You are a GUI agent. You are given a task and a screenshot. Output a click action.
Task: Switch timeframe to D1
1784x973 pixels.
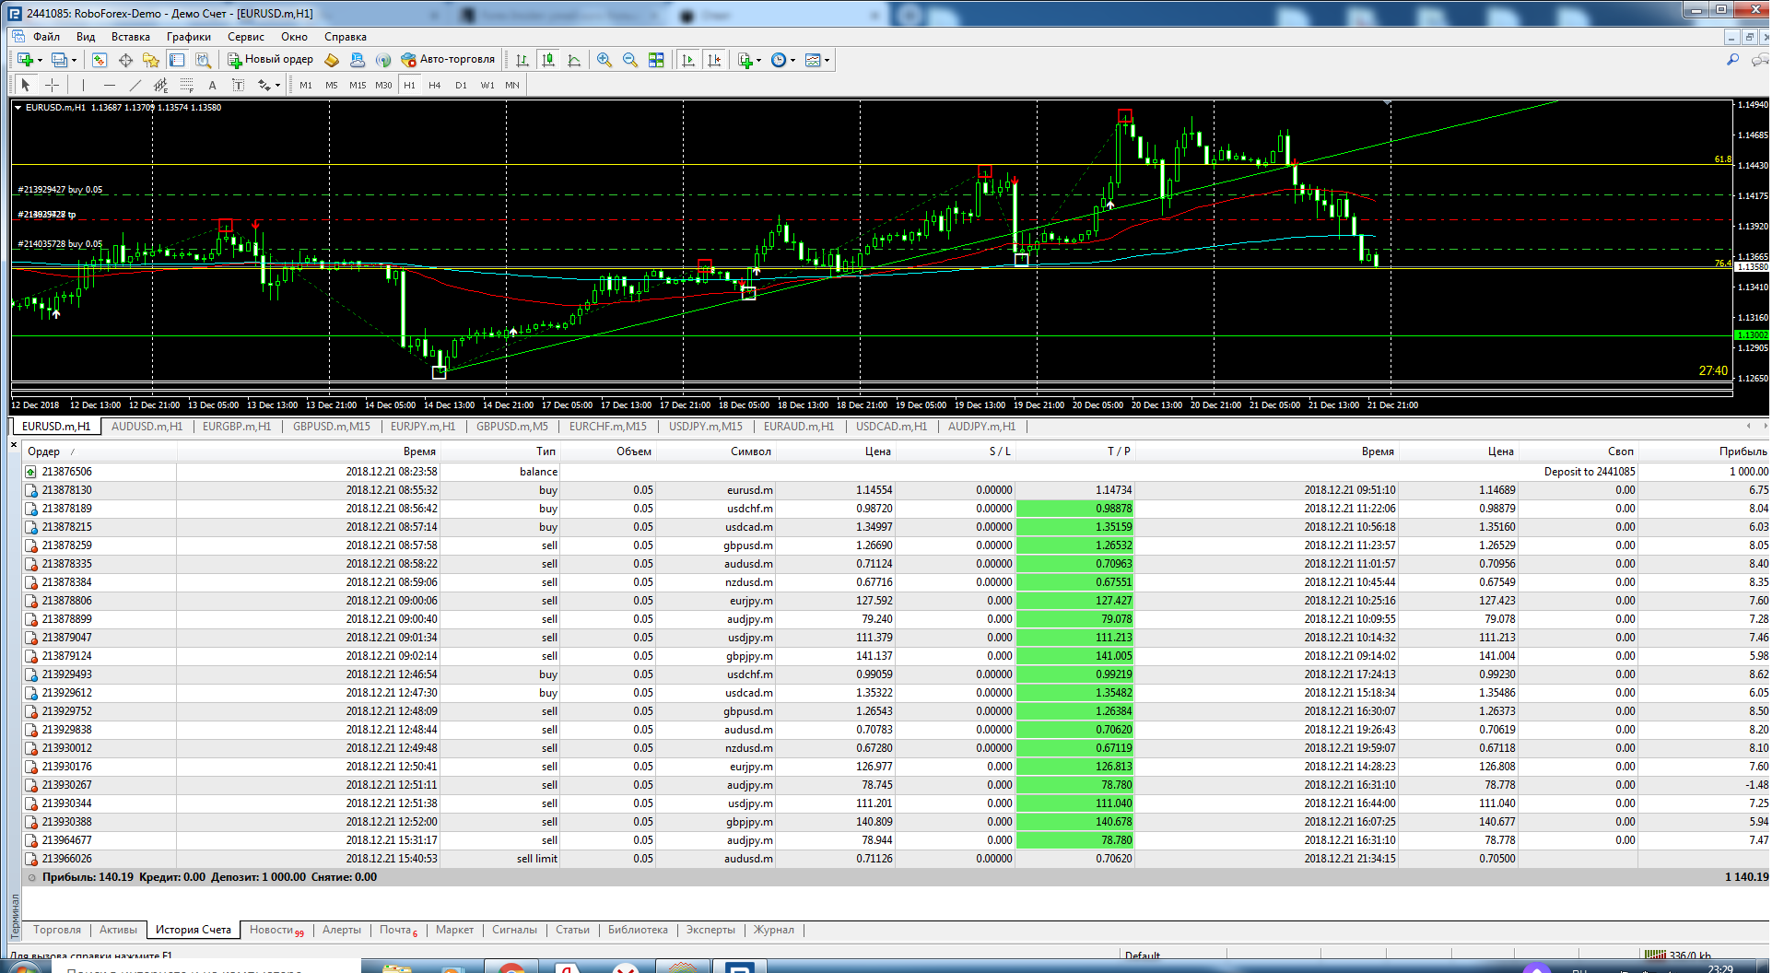[x=461, y=85]
